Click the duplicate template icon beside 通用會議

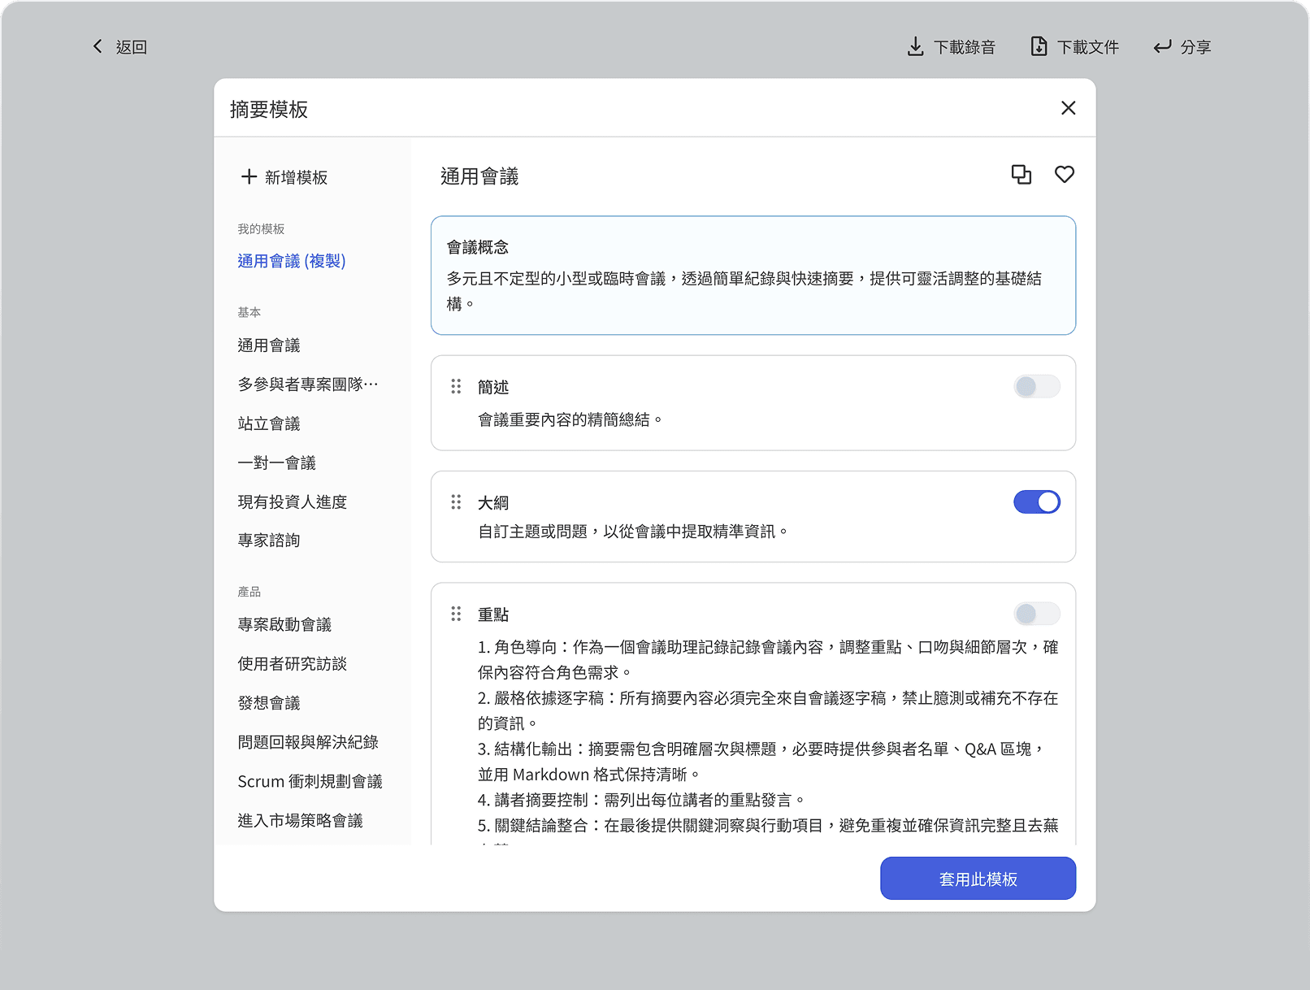point(1022,174)
